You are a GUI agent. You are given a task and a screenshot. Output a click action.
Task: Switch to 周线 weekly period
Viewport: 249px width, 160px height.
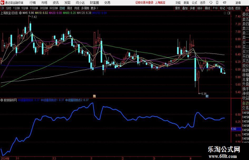69,8
